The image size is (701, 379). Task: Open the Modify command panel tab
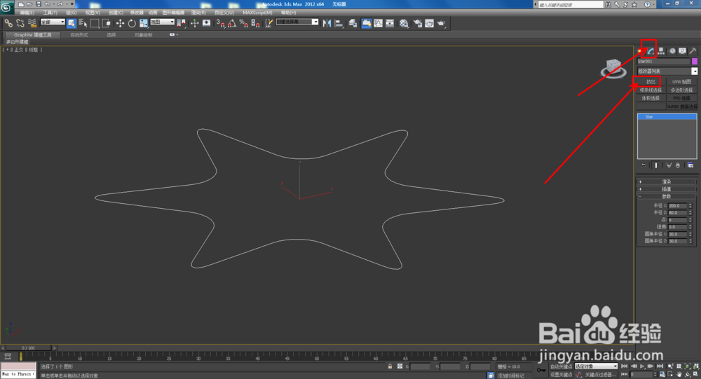click(x=651, y=51)
